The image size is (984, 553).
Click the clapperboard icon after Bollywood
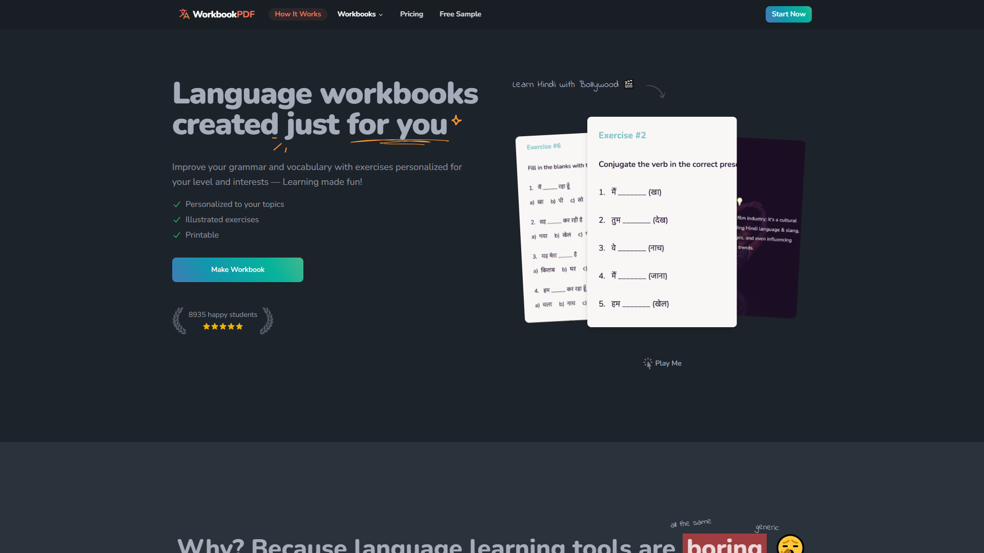click(629, 84)
